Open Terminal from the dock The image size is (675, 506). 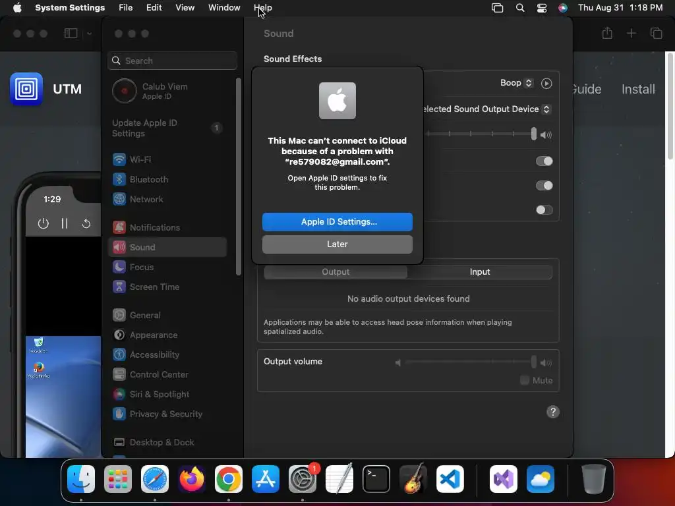(376, 479)
